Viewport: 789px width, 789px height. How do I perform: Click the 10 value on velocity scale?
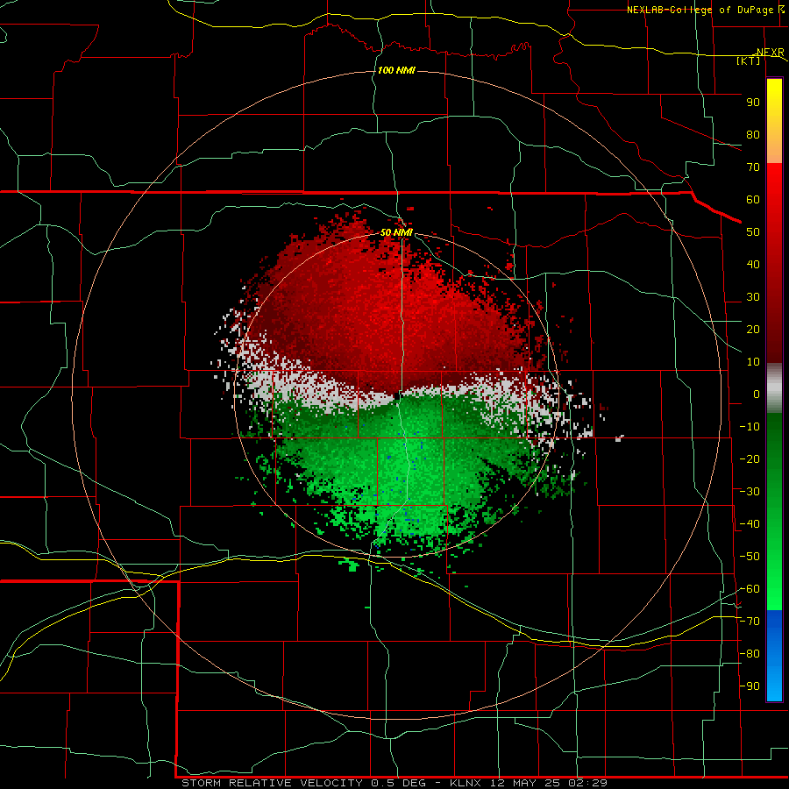tap(753, 362)
